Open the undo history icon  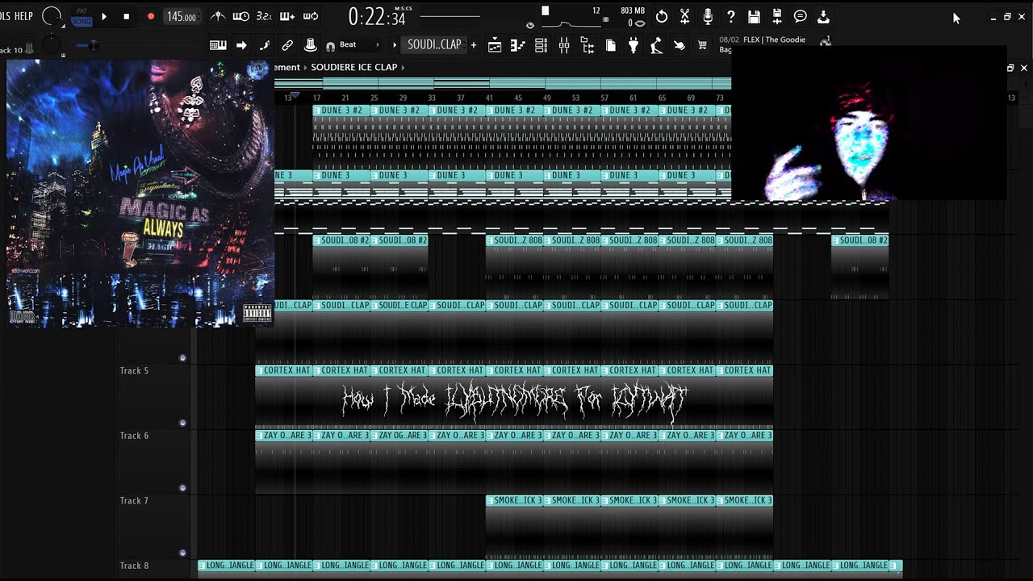pyautogui.click(x=662, y=16)
